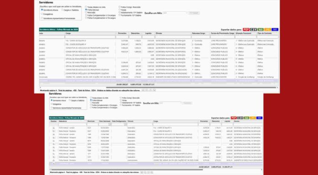Go to next page in bottom table pager
The height and width of the screenshot is (175, 318).
(148, 172)
